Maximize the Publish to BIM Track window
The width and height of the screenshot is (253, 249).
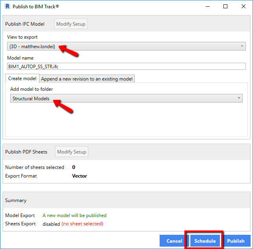click(x=225, y=6)
